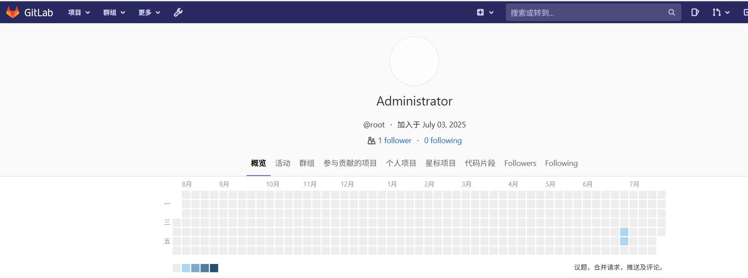Image resolution: width=748 pixels, height=278 pixels.
Task: Click the 12月 month label
Action: click(x=347, y=184)
